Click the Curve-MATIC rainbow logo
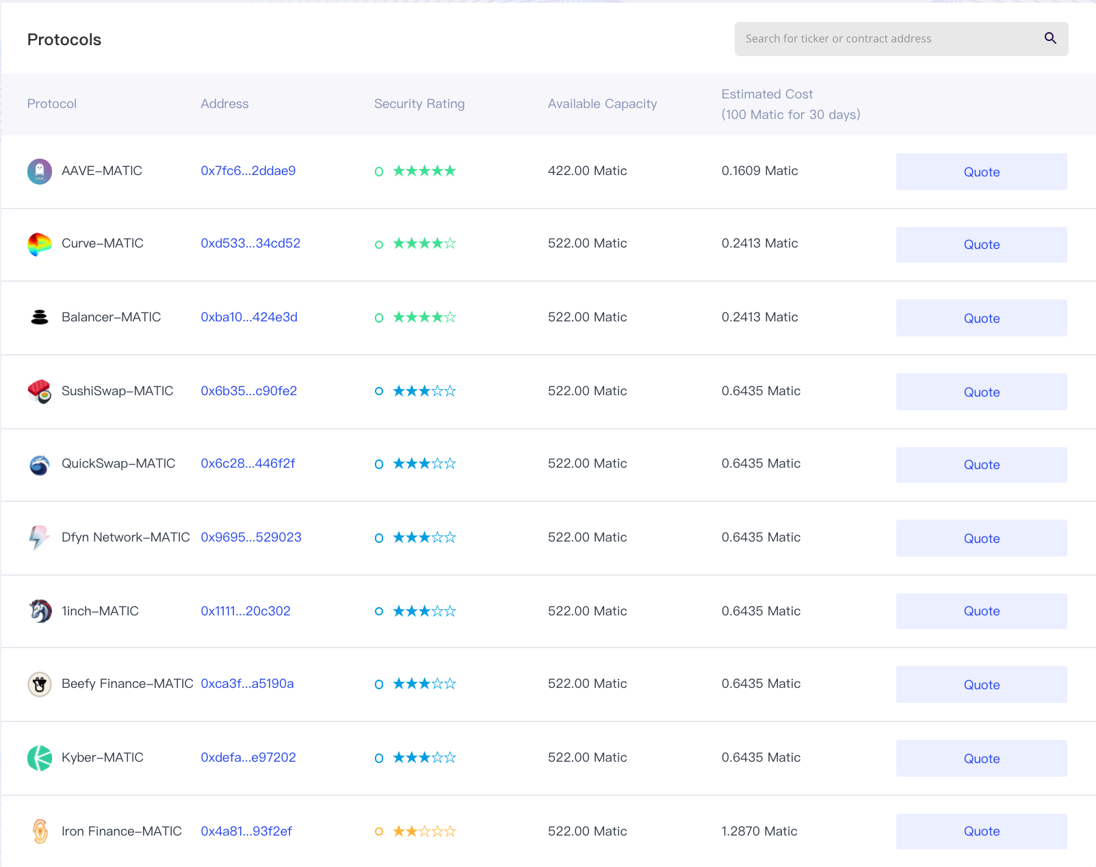 tap(40, 244)
